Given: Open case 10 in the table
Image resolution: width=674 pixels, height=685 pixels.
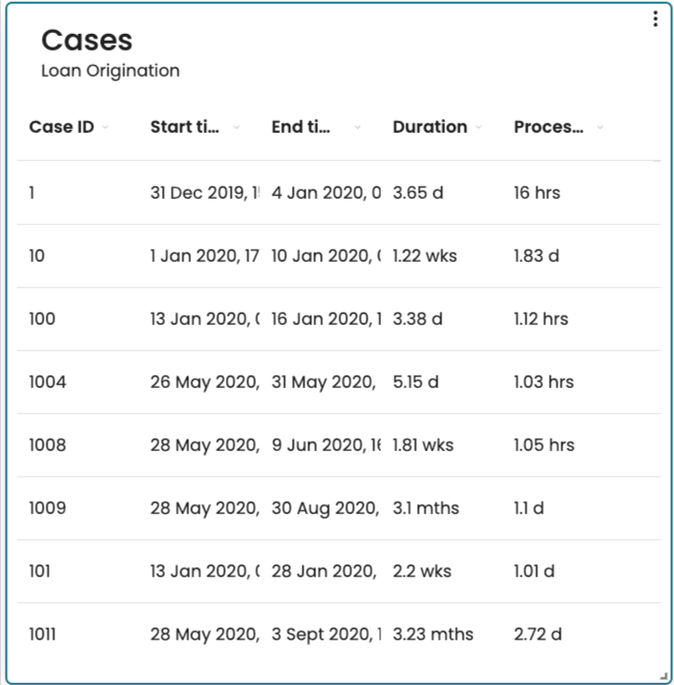Looking at the screenshot, I should click(x=37, y=256).
